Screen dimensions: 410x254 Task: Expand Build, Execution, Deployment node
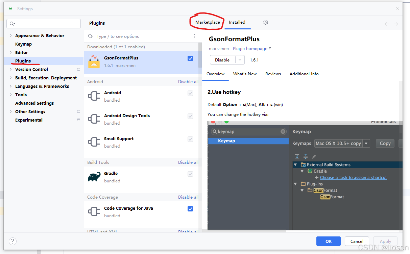click(10, 78)
